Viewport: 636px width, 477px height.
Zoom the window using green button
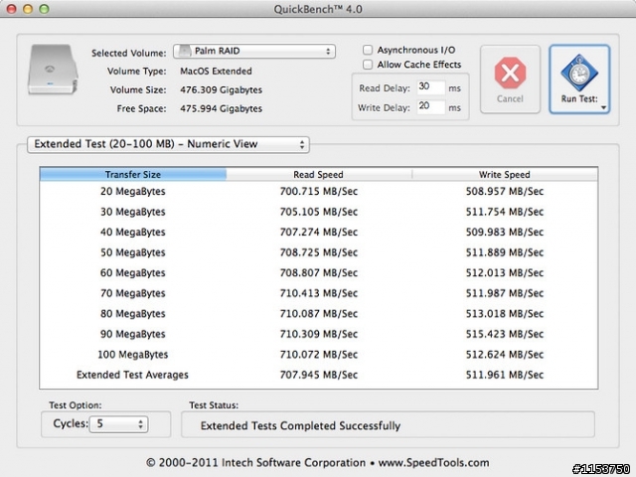click(44, 9)
